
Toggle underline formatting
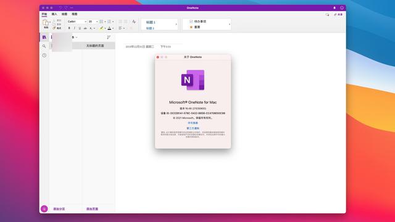(80, 28)
